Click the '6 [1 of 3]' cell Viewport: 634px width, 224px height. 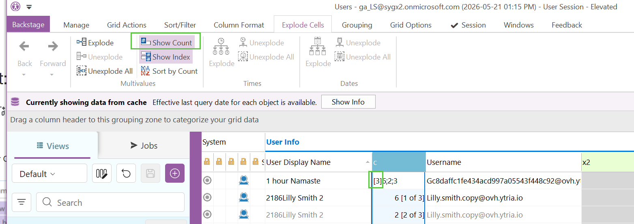pos(399,198)
